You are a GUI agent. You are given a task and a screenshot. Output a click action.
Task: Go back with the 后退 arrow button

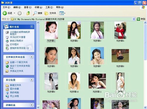[x=7, y=13]
